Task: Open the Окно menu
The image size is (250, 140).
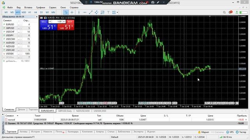Action: 63,7
